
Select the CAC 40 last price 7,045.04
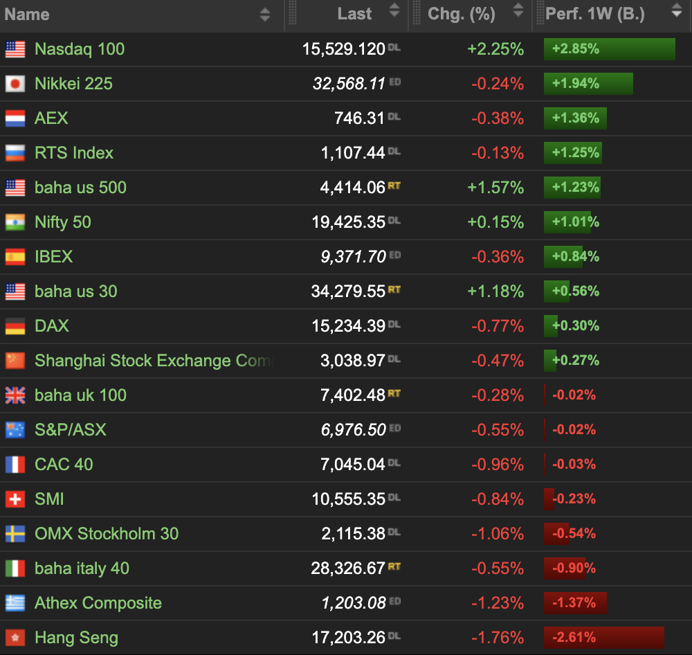click(353, 465)
